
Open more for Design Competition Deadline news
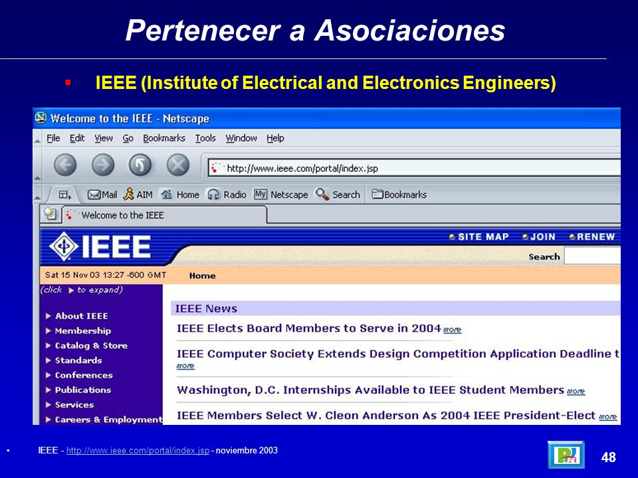tap(185, 366)
